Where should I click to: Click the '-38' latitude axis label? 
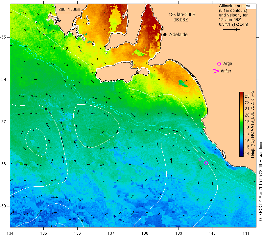click(x=3, y=164)
